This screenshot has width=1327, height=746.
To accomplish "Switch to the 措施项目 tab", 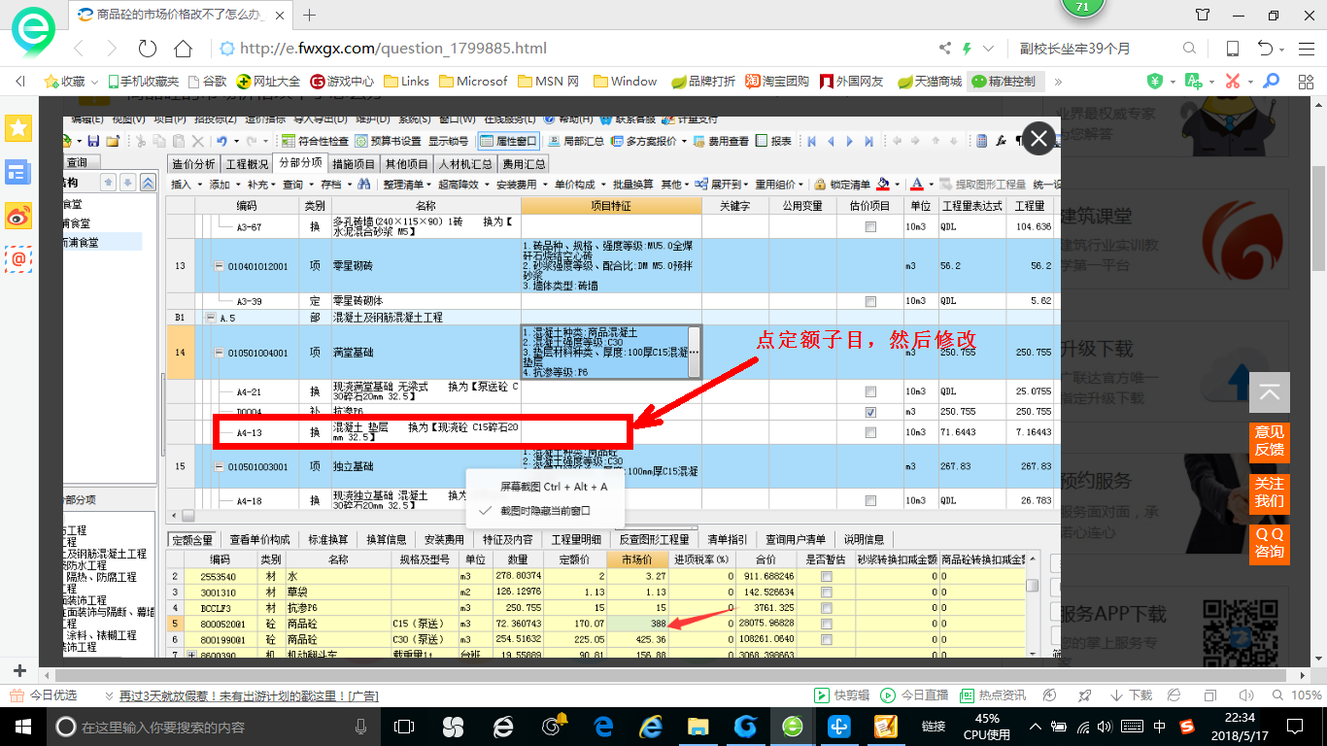I will [x=354, y=163].
